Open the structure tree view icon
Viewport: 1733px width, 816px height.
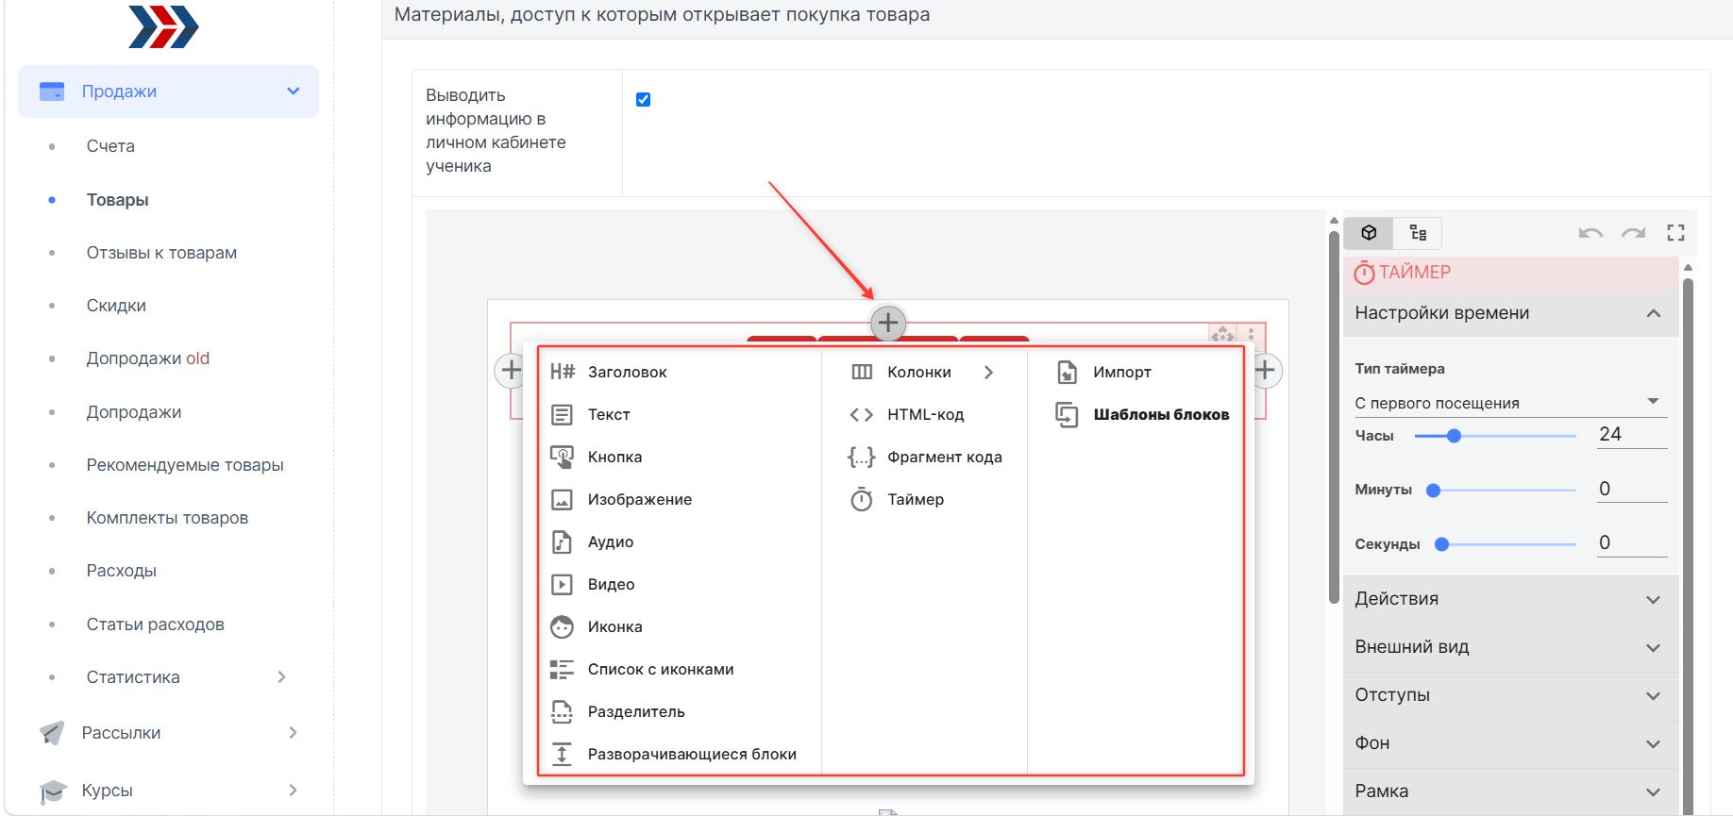click(1418, 233)
